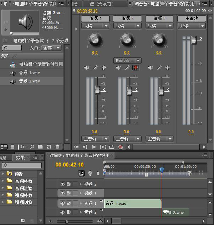Open the Find magnifier in project panel
The width and height of the screenshot is (214, 225).
[32, 147]
